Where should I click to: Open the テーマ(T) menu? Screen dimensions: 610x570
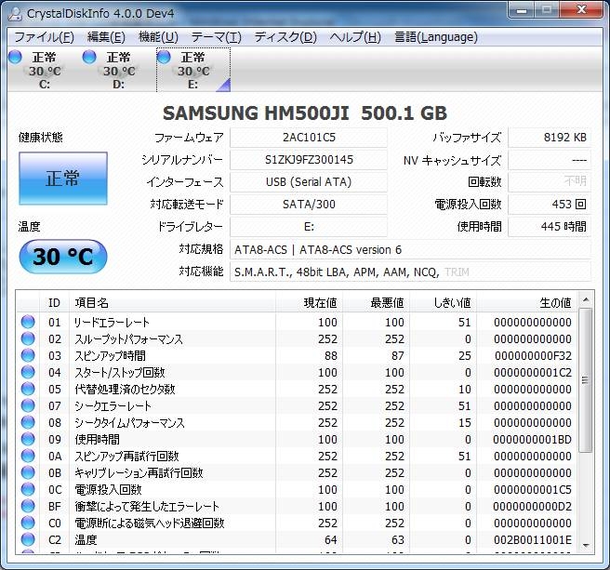(x=216, y=37)
